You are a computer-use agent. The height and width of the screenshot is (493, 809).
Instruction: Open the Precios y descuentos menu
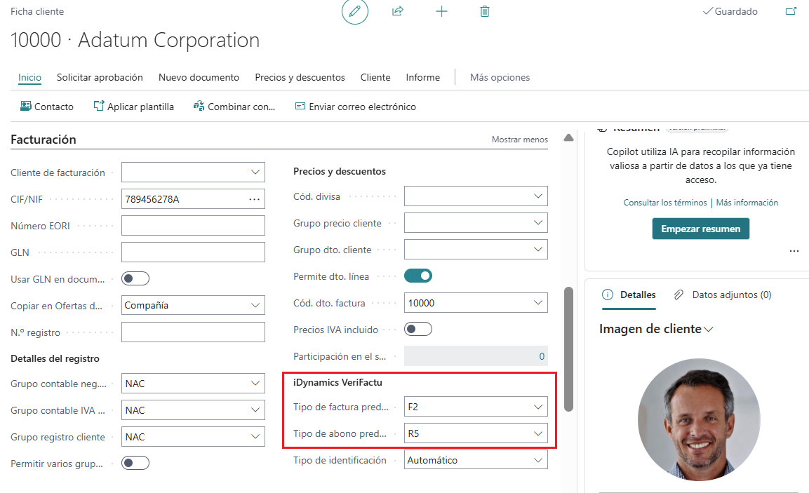pos(300,77)
